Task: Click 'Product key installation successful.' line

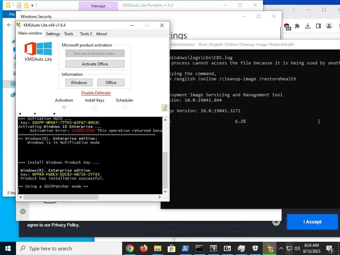Action: (62, 178)
